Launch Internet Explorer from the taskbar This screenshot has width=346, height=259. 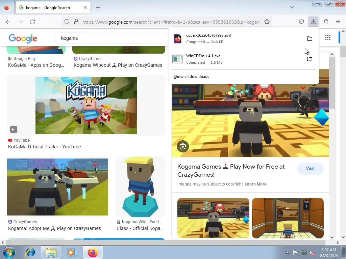tap(30, 252)
